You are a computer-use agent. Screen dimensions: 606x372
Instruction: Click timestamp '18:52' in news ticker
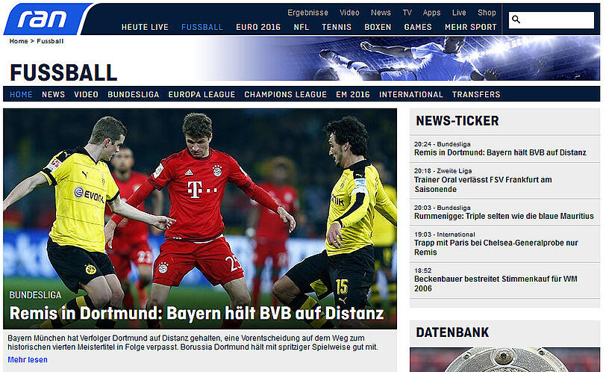tap(422, 270)
